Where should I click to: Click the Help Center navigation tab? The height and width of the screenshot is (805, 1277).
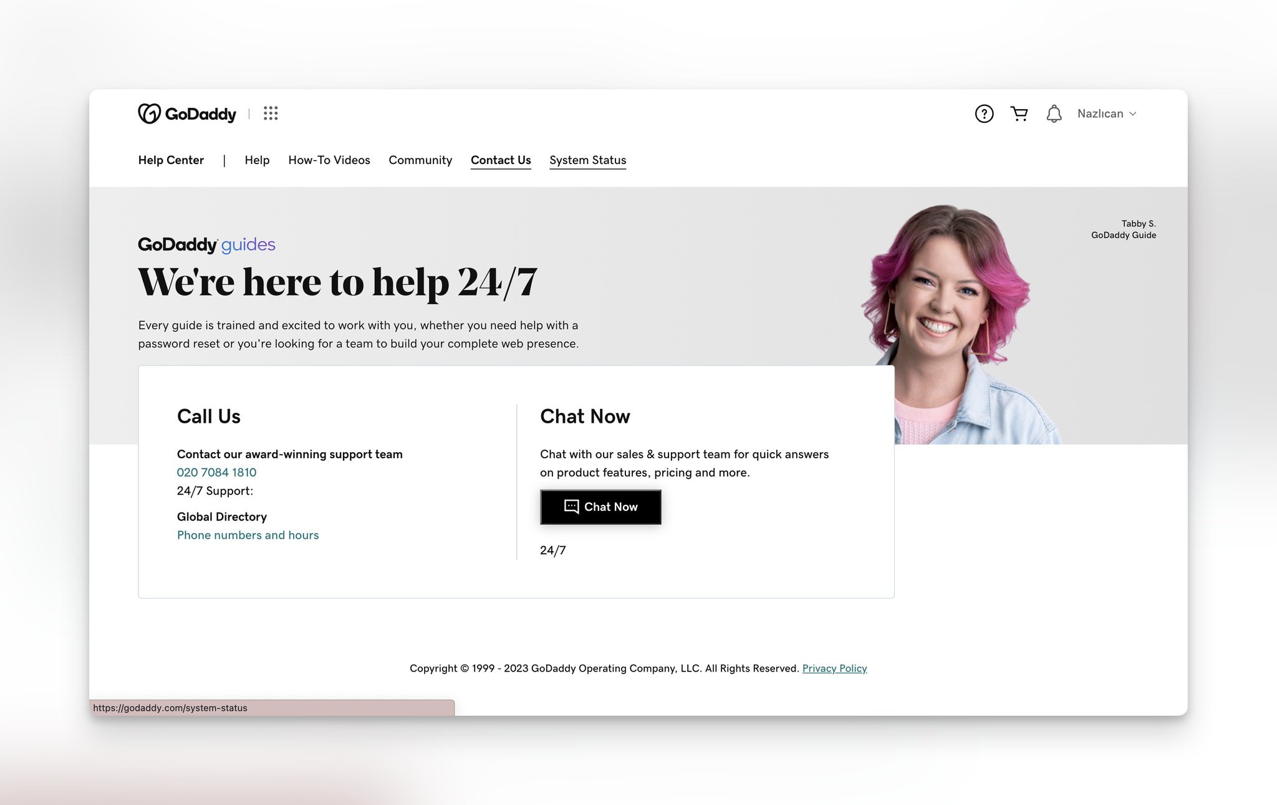(x=171, y=160)
